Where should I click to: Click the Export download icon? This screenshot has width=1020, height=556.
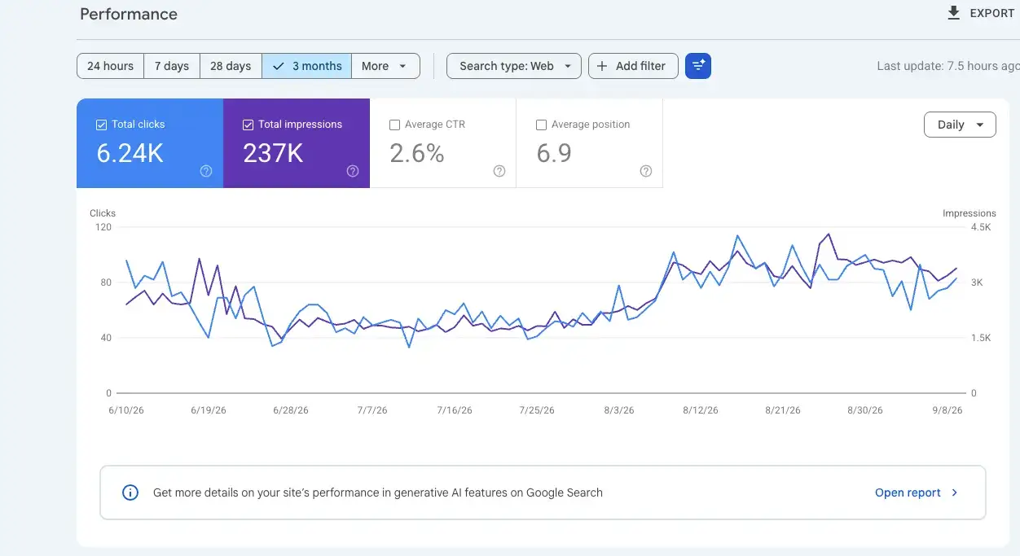click(953, 13)
